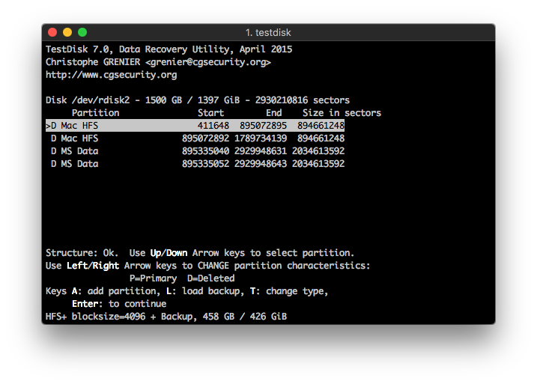
Task: Click the 'D=Deleted' characteristic label
Action: (x=210, y=278)
